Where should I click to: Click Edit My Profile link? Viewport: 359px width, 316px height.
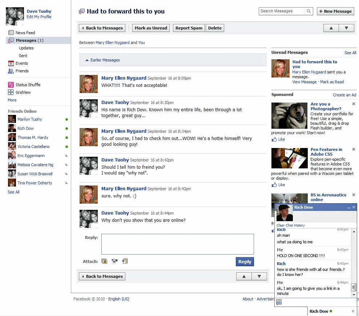tap(39, 17)
